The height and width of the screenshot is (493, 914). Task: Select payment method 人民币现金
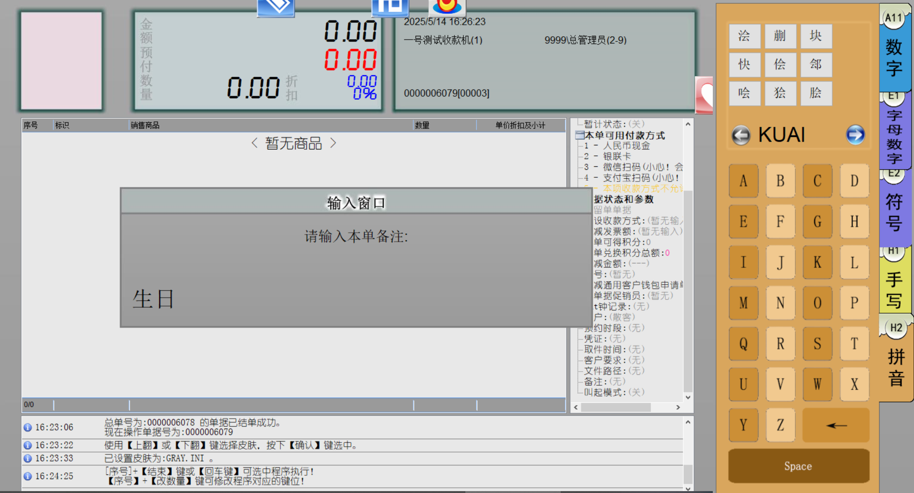[626, 146]
